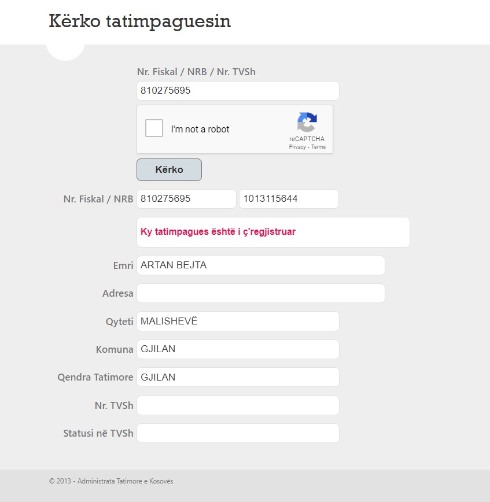Click the Administrata Tatimore e Kosovës footer text
The height and width of the screenshot is (502, 490).
pyautogui.click(x=125, y=481)
